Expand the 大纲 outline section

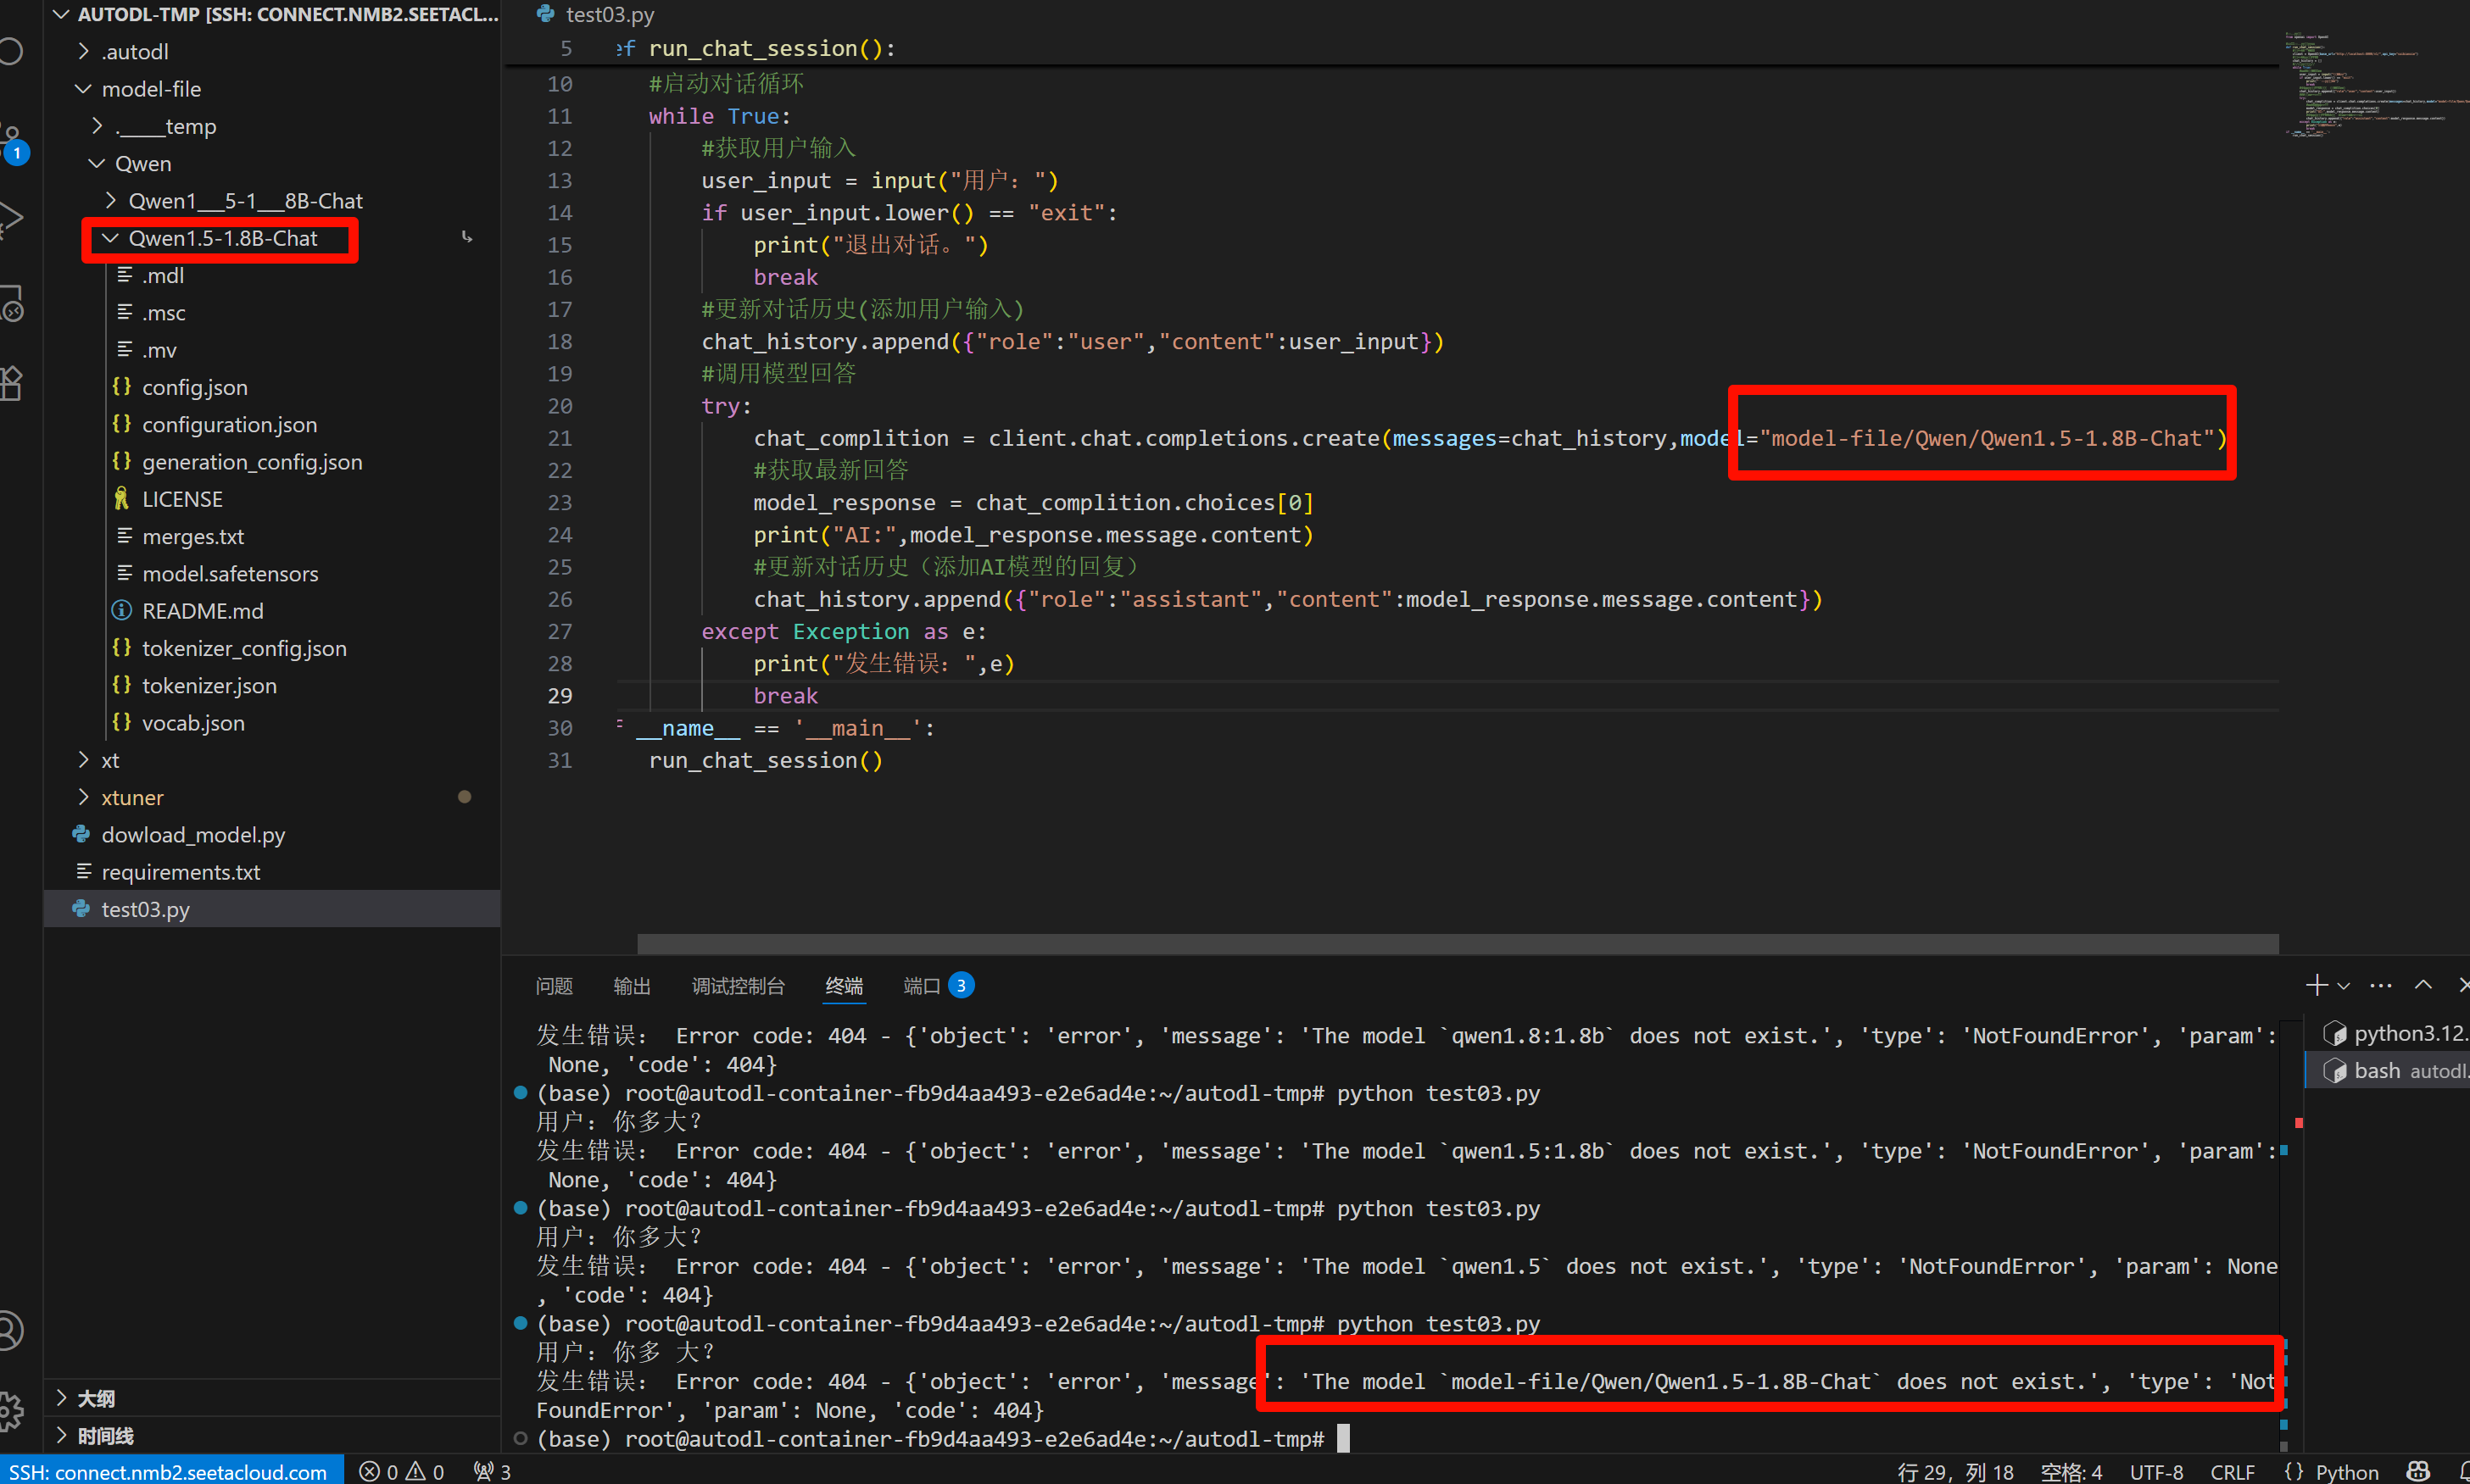click(272, 1398)
